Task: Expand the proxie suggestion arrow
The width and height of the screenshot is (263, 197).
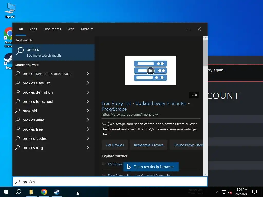Action: click(88, 73)
